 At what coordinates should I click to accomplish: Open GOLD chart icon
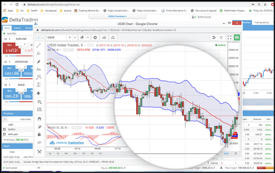(x=6, y=85)
